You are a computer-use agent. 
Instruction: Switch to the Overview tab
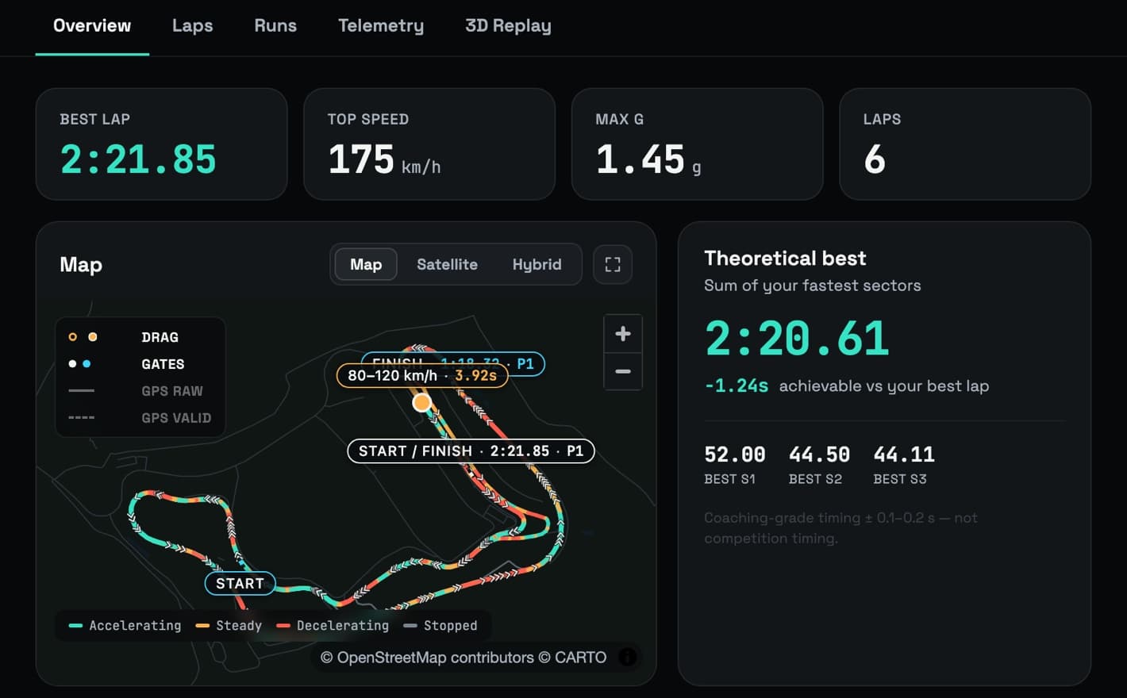coord(92,26)
